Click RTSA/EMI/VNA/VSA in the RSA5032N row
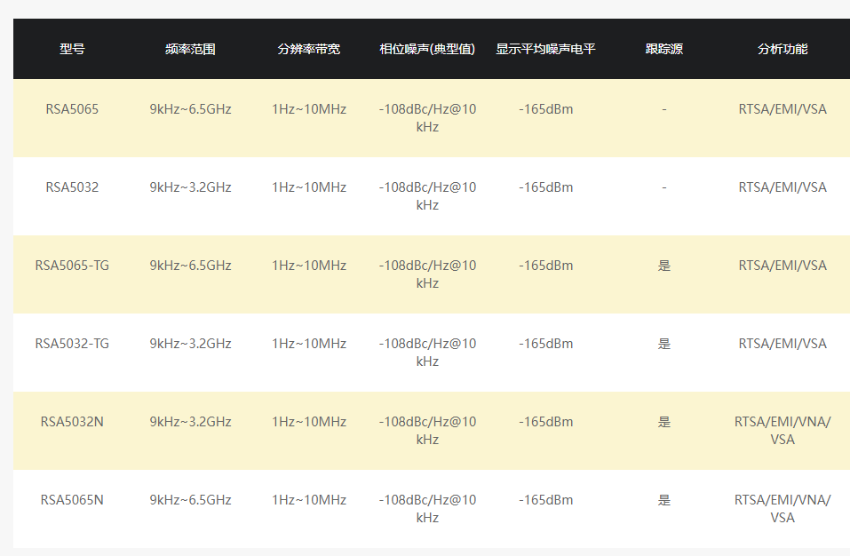 click(782, 430)
